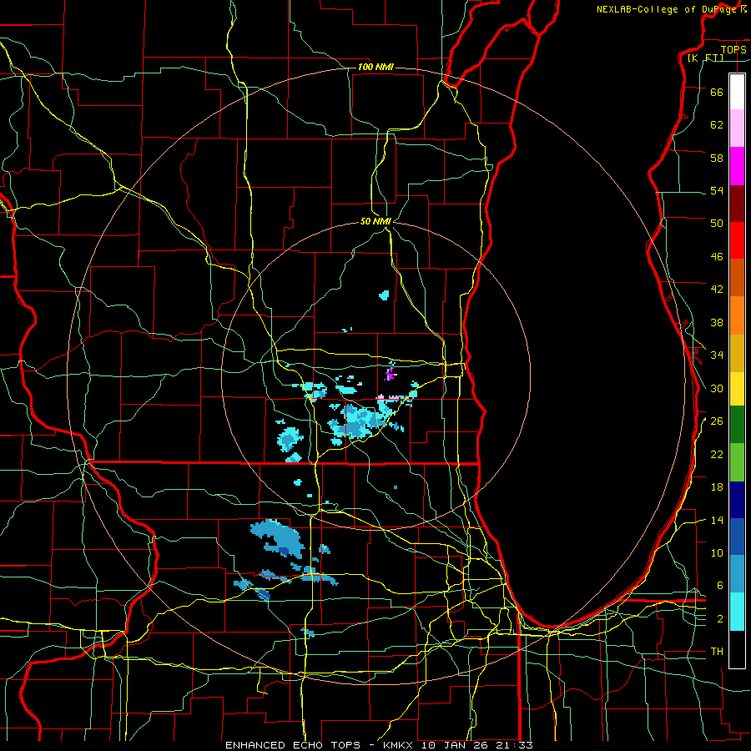Click the 50 legend value
The image size is (751, 751).
point(717,223)
